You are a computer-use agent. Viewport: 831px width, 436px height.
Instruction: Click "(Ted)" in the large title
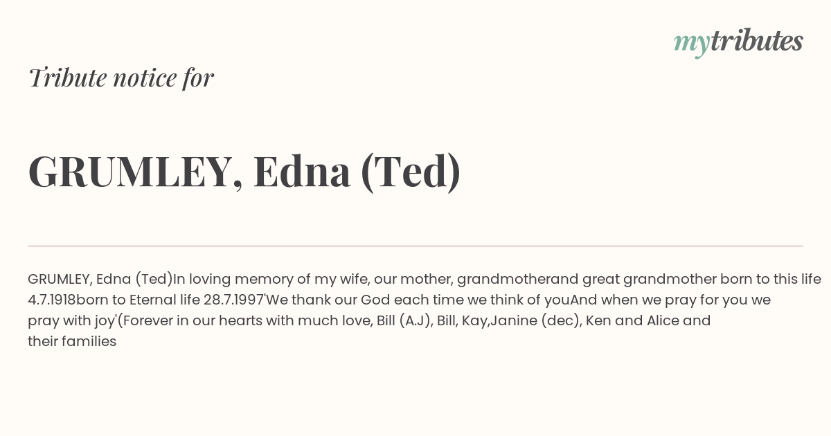coord(411,172)
